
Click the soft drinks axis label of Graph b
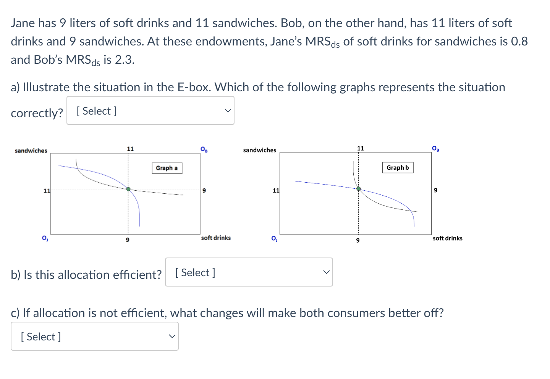[x=447, y=238]
